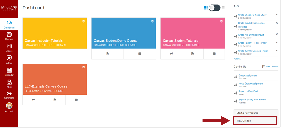
Task: Open settings gear on Canvas Student Demo Course card
Action: [152, 21]
